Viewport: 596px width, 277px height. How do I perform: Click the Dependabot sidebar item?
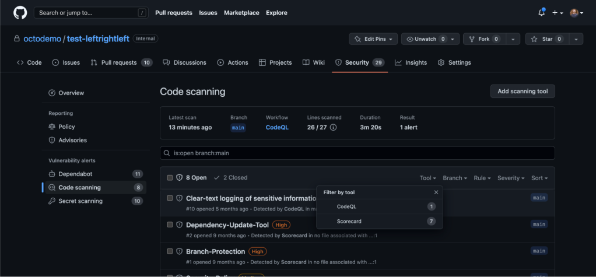click(x=75, y=174)
